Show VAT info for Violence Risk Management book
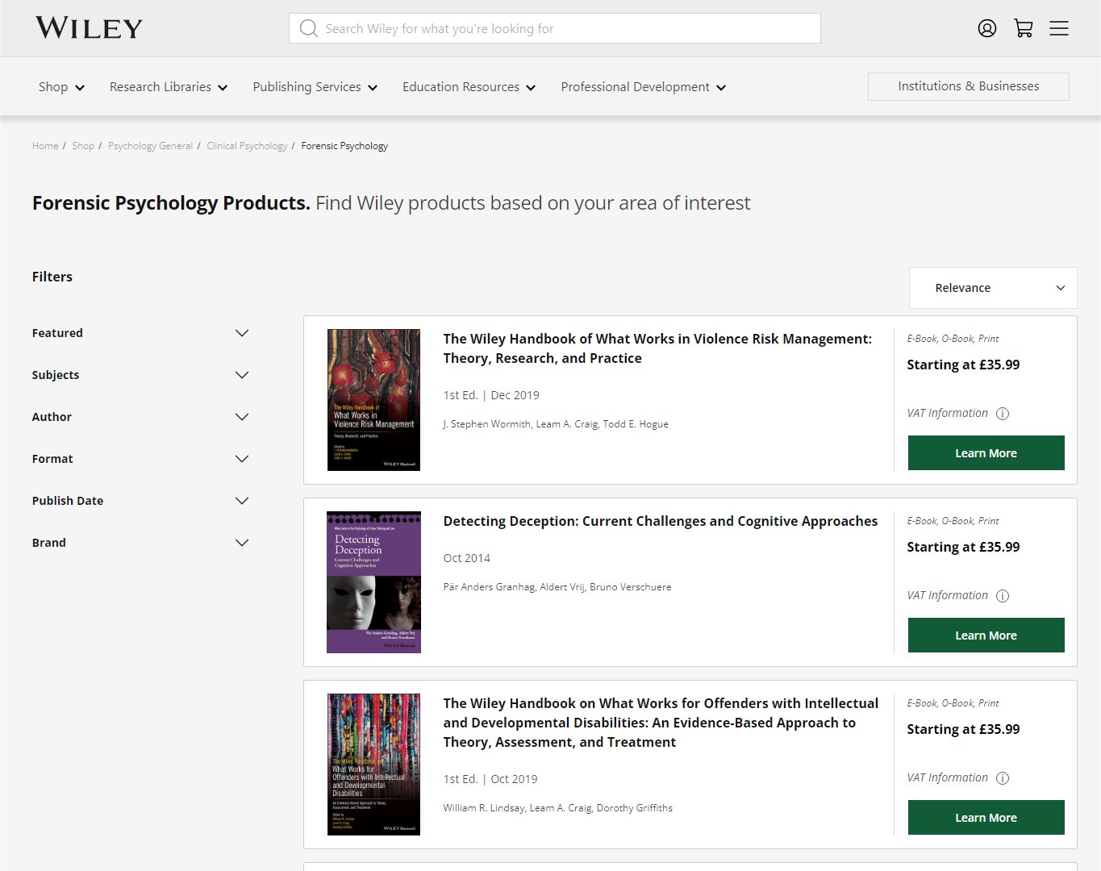Image resolution: width=1101 pixels, height=871 pixels. (1003, 414)
